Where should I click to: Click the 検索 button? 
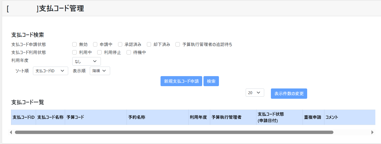[211, 81]
